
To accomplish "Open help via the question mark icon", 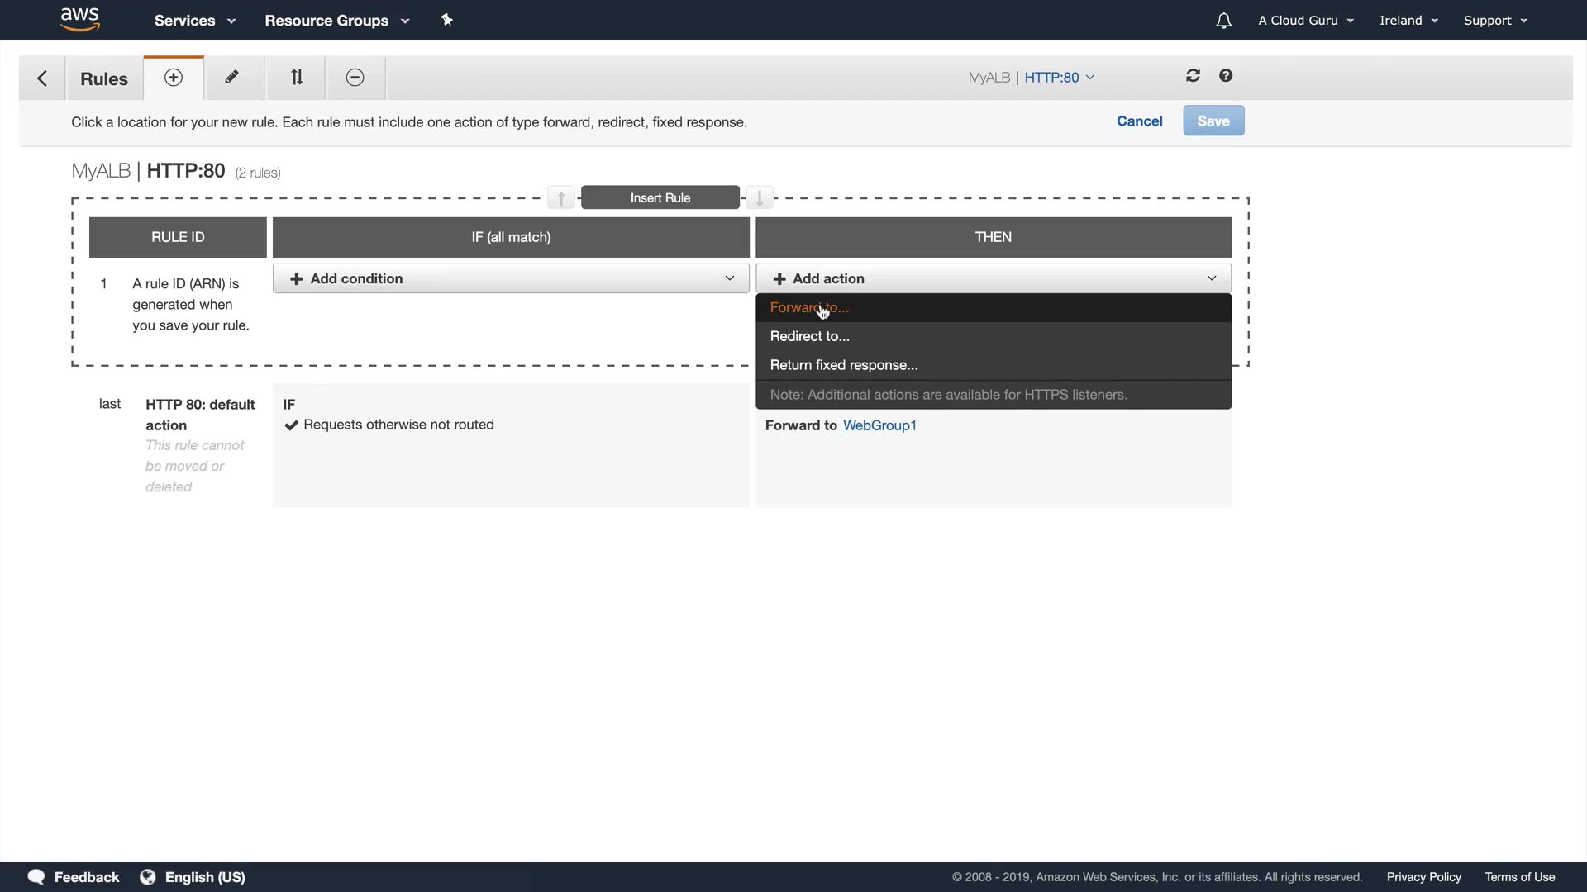I will point(1226,76).
